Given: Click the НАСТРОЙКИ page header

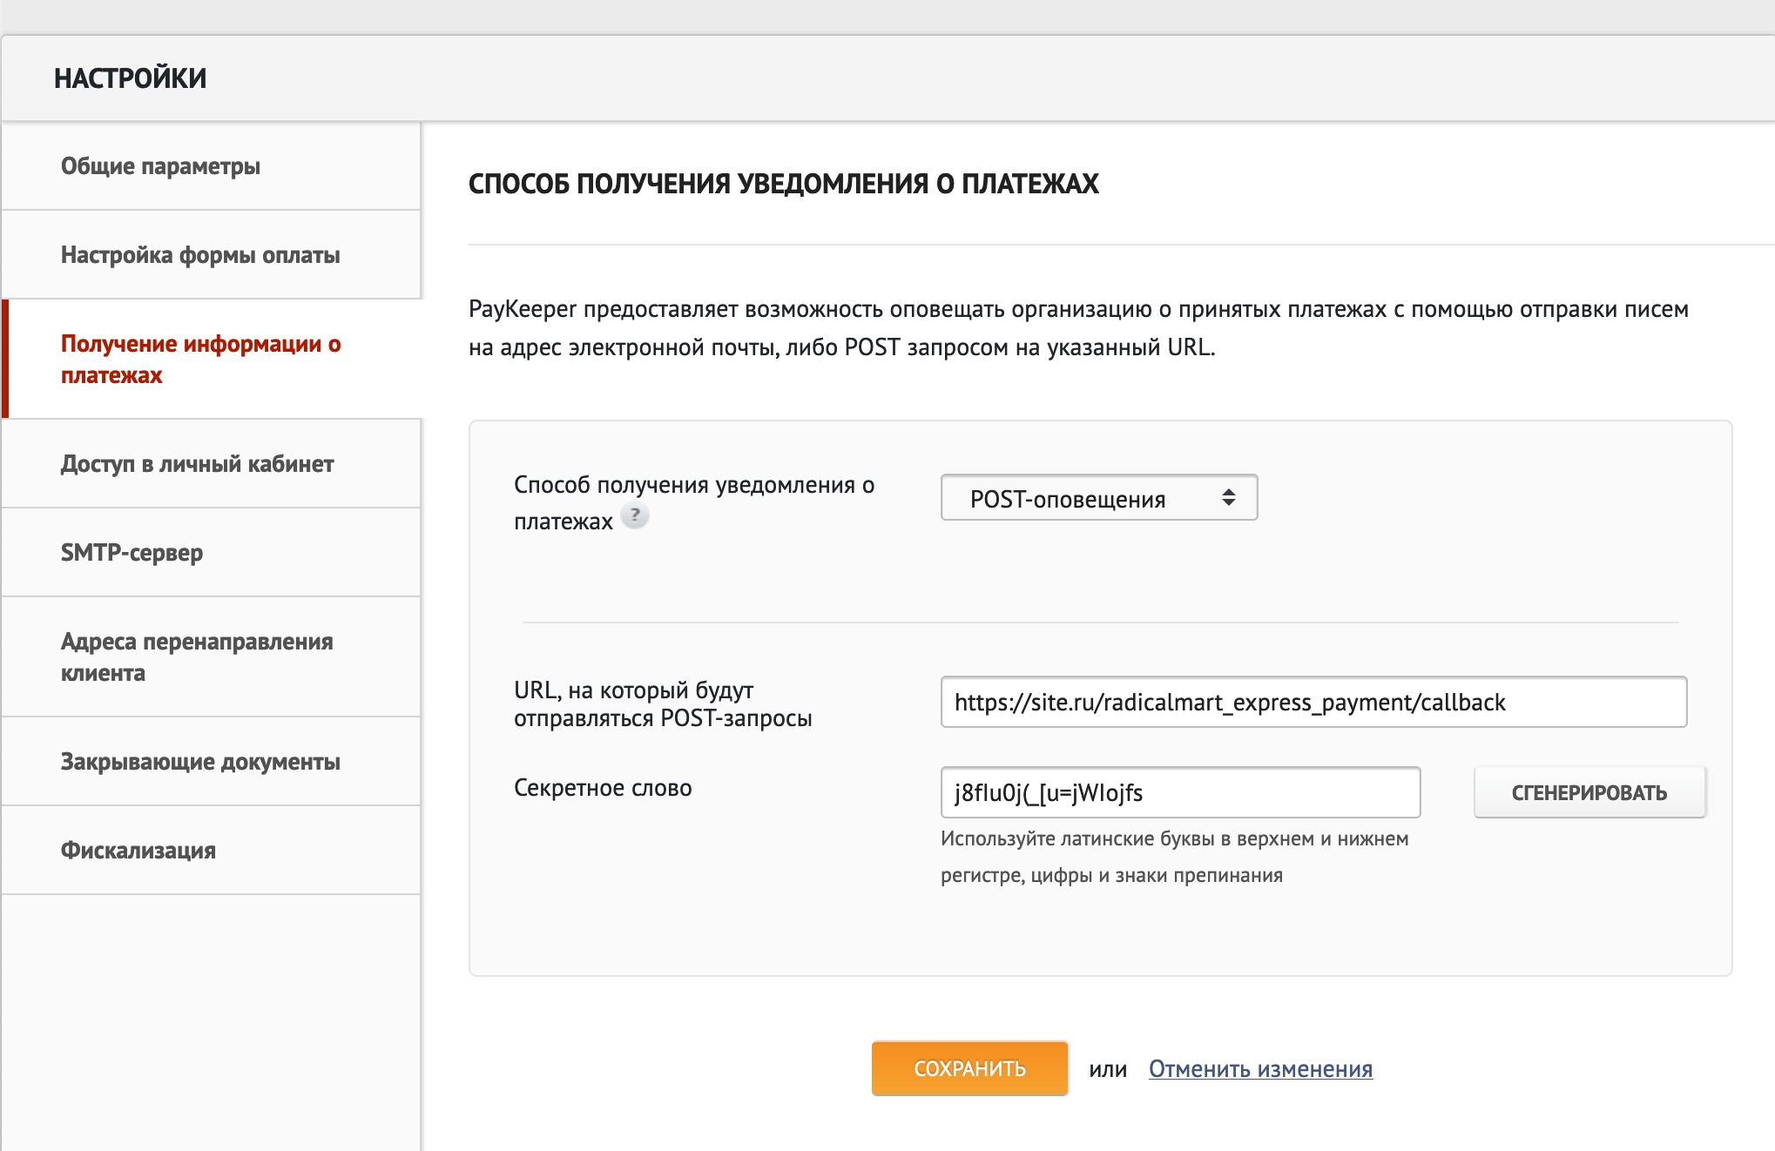Looking at the screenshot, I should (131, 78).
